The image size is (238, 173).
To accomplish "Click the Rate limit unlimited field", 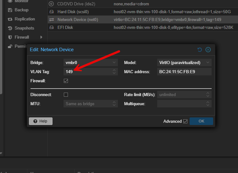I will point(184,95).
